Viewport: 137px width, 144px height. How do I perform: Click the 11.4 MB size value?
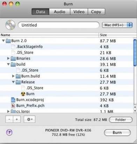click(x=108, y=76)
